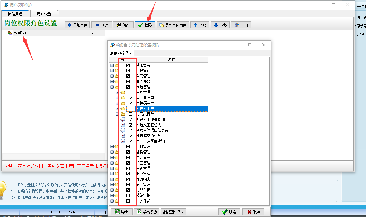This screenshot has height=217, width=366.
Task: Click the 删除 (delete) role button
Action: [x=102, y=25]
